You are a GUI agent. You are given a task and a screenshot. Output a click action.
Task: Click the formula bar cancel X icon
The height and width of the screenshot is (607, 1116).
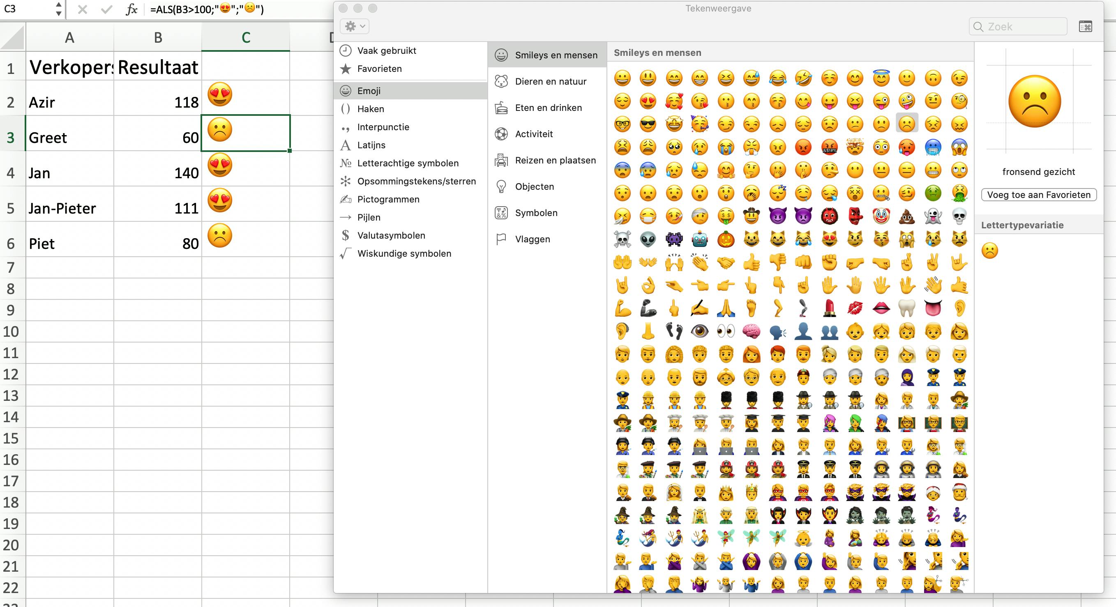point(82,9)
